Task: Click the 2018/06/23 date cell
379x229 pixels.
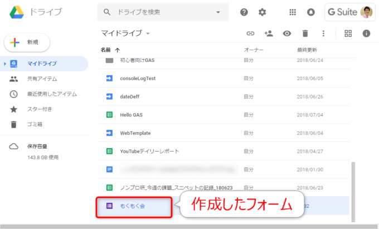Action: 310,188
